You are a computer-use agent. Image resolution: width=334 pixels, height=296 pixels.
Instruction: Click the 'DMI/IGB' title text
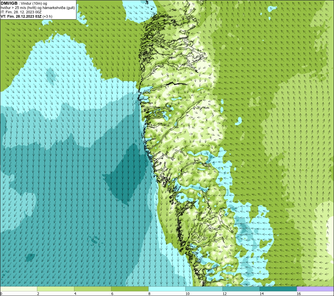pyautogui.click(x=9, y=3)
